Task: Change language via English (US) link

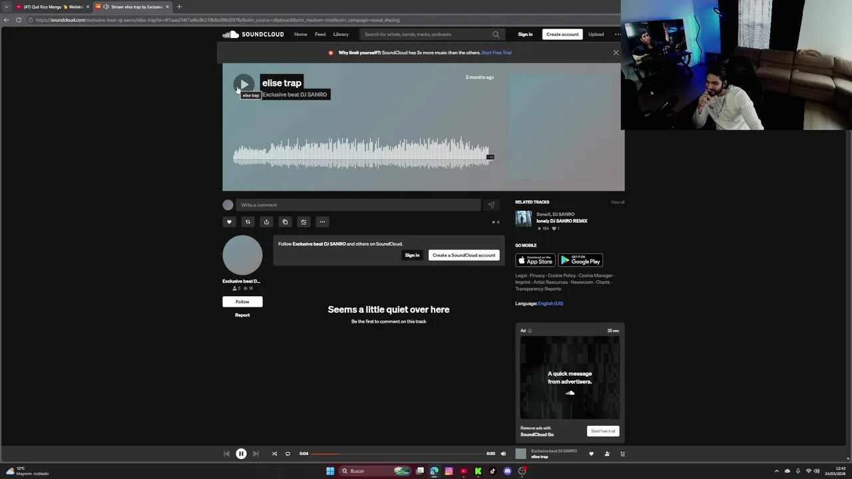Action: pos(550,303)
